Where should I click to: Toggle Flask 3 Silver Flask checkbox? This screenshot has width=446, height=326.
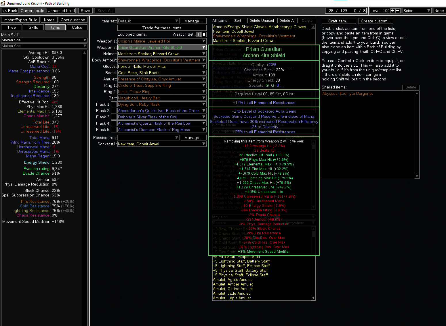click(114, 117)
